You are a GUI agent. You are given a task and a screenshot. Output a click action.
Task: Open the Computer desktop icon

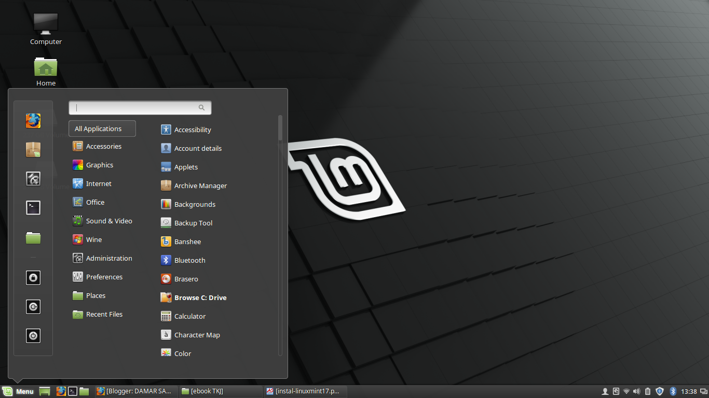[x=46, y=29]
